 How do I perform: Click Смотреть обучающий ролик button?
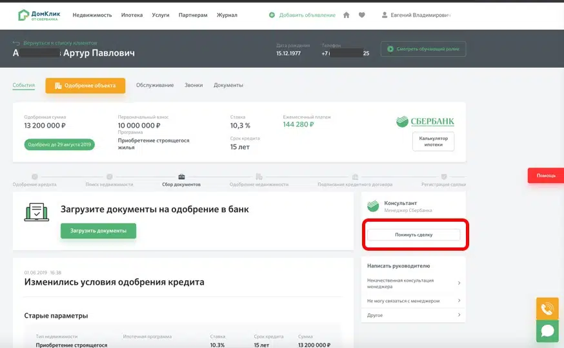tap(423, 49)
